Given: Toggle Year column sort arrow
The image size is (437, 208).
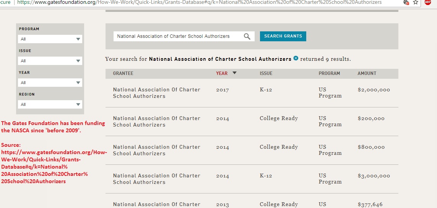Looking at the screenshot, I should (x=234, y=73).
